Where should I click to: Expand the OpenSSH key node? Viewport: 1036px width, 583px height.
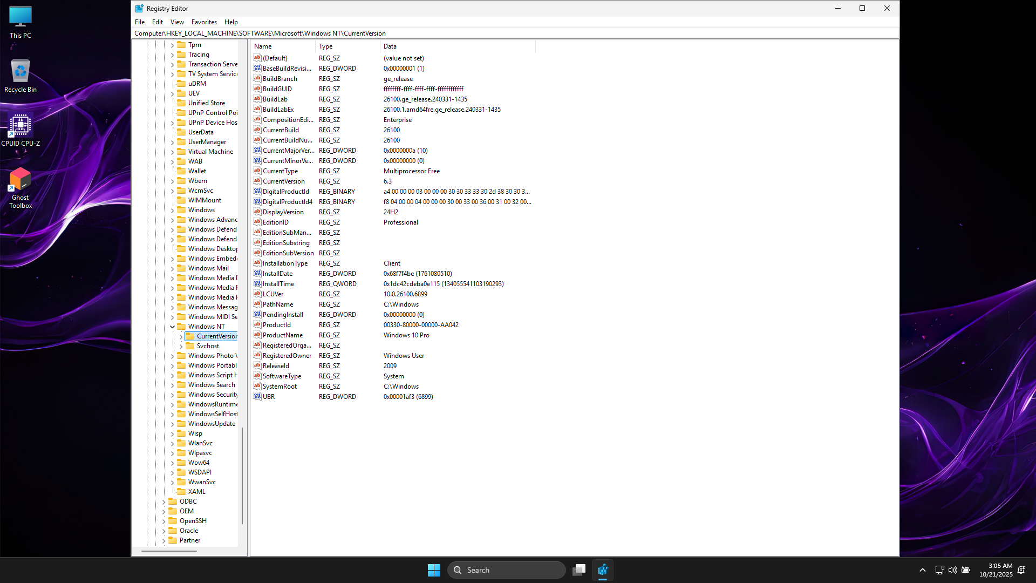tap(164, 521)
